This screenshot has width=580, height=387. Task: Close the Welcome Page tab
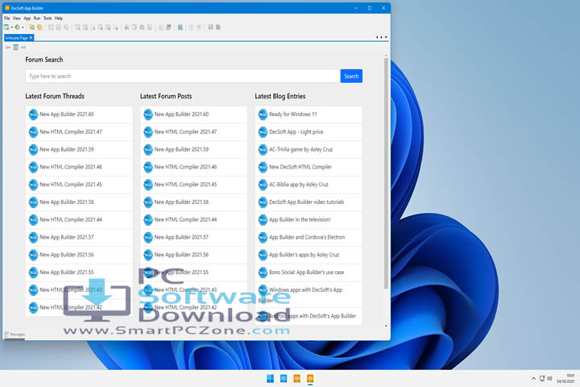31,38
